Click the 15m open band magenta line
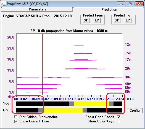 (83, 53)
